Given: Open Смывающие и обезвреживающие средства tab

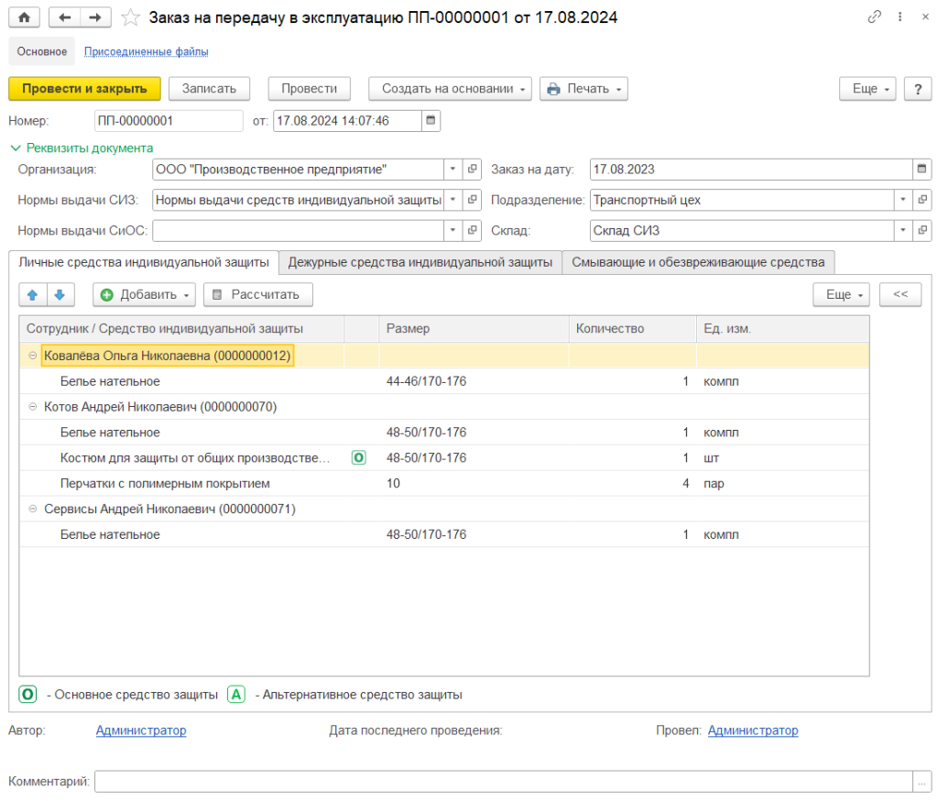Looking at the screenshot, I should coord(698,262).
